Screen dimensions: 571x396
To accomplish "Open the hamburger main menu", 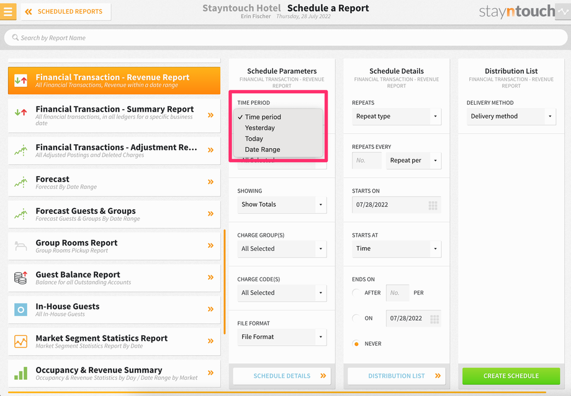I will point(7,11).
